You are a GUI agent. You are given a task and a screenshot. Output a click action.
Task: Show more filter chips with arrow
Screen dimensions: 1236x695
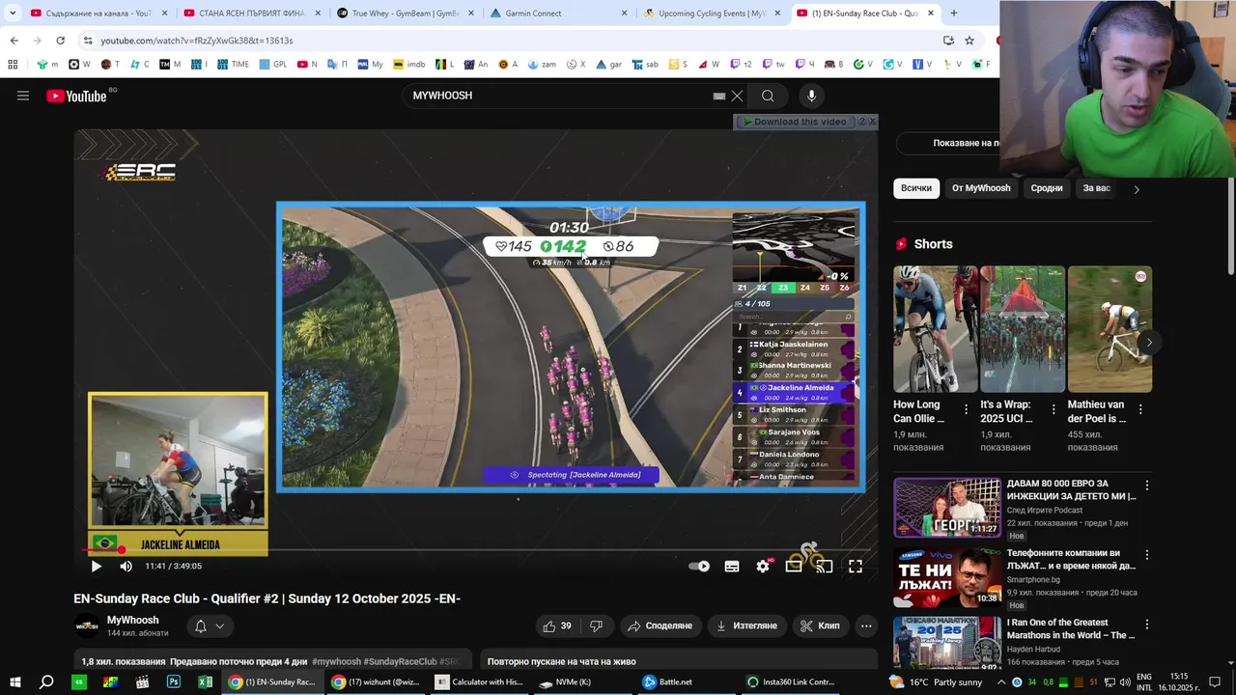pyautogui.click(x=1137, y=189)
